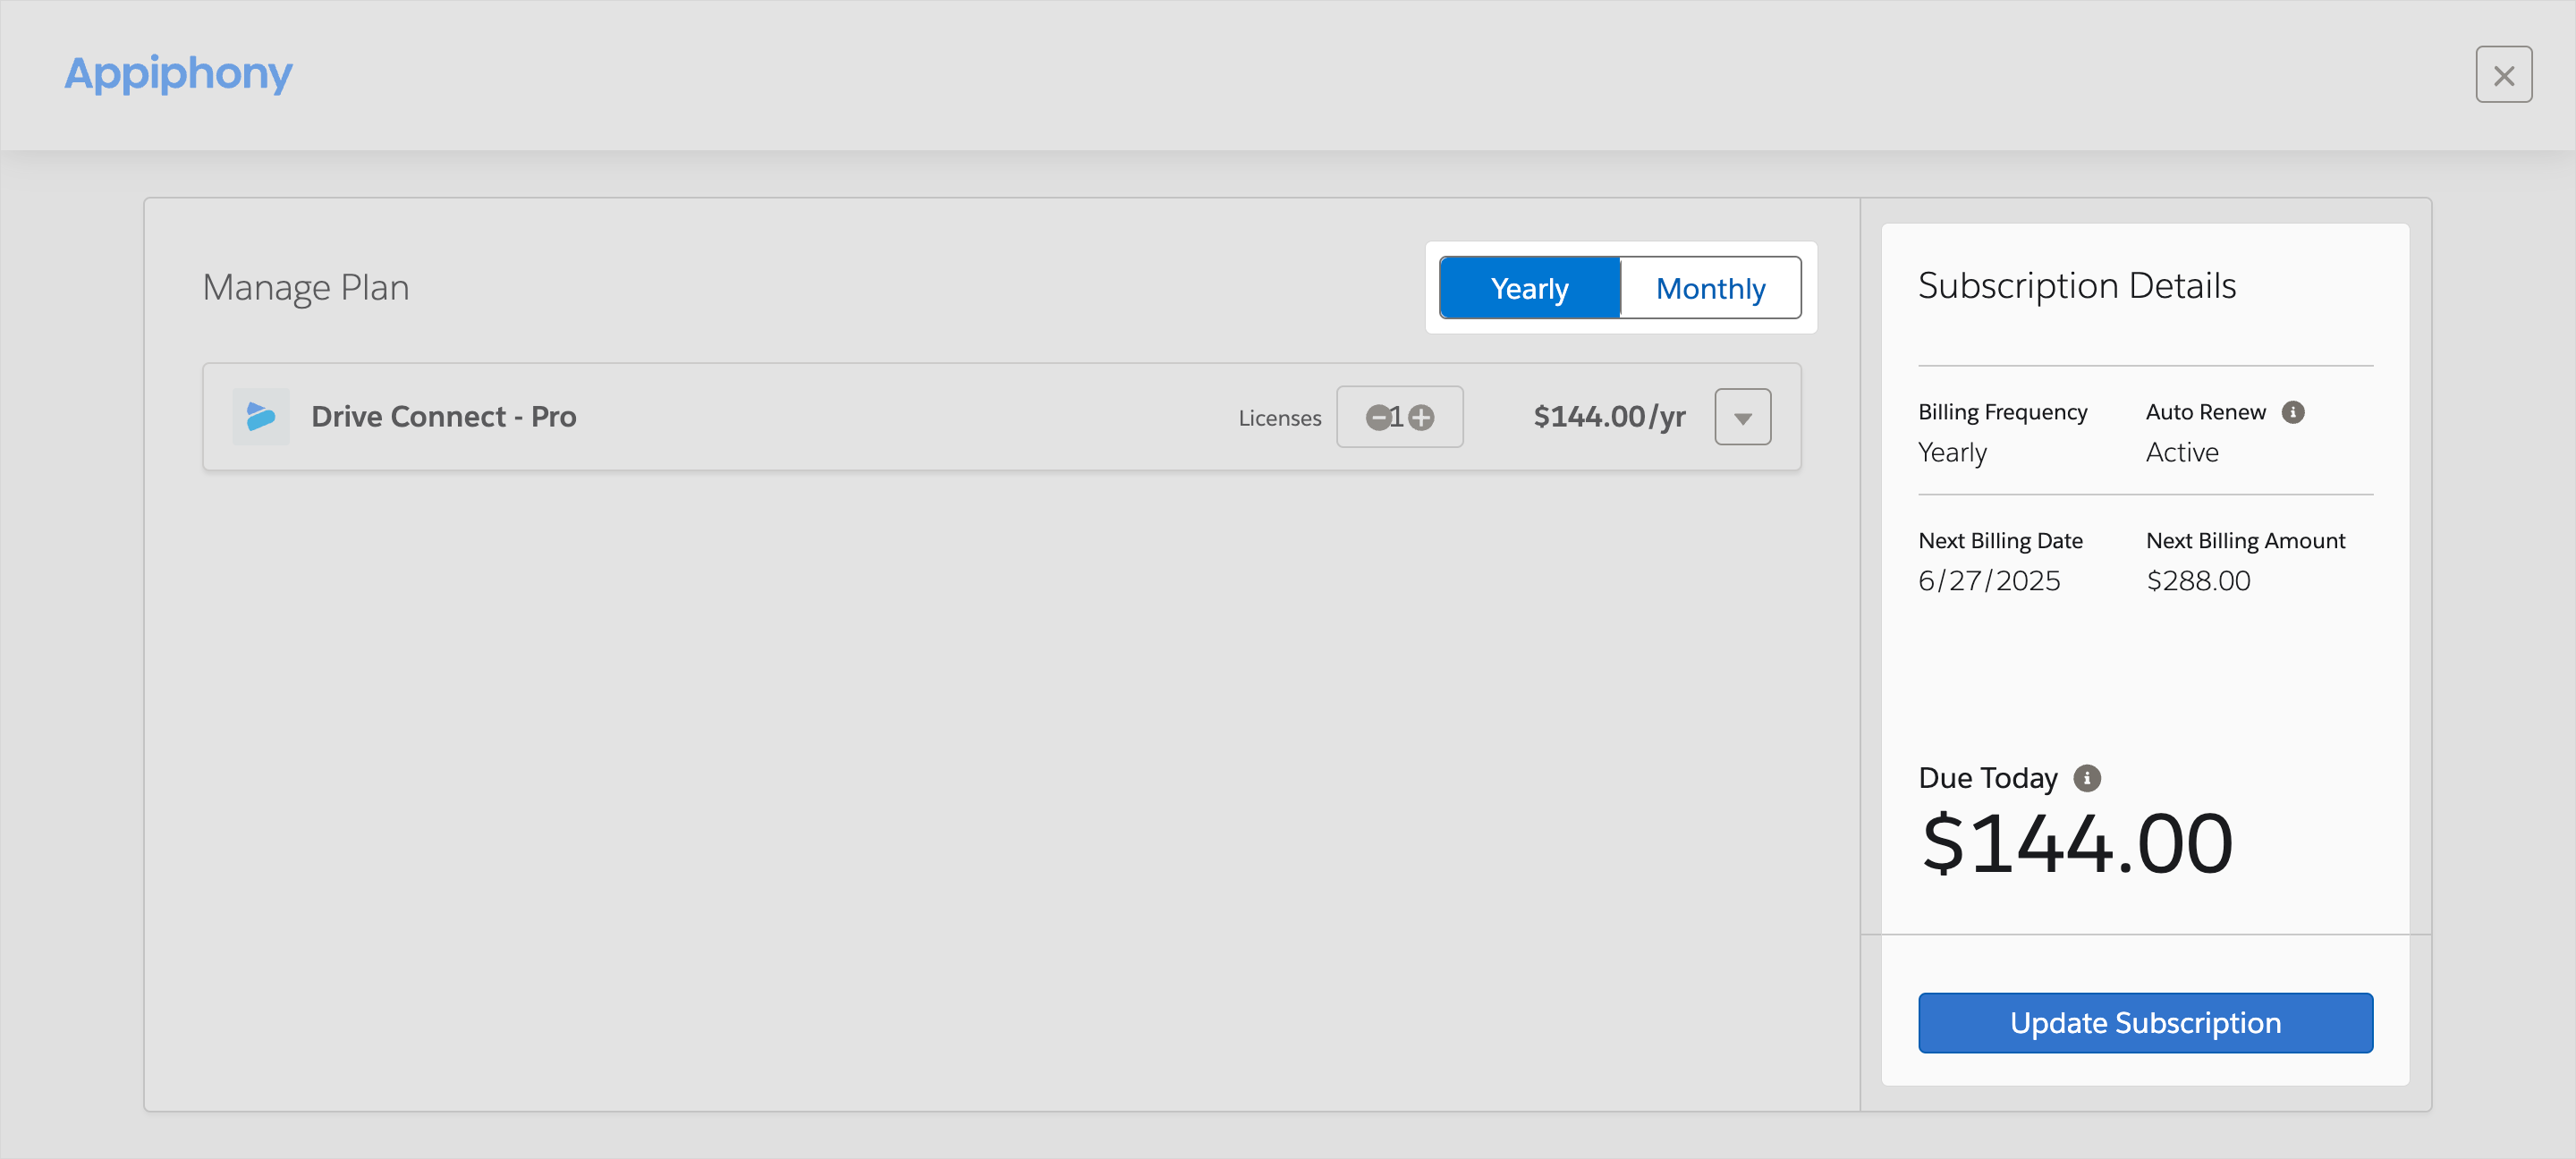Click the 6/27/2025 next billing date
This screenshot has width=2576, height=1159.
pos(1989,580)
